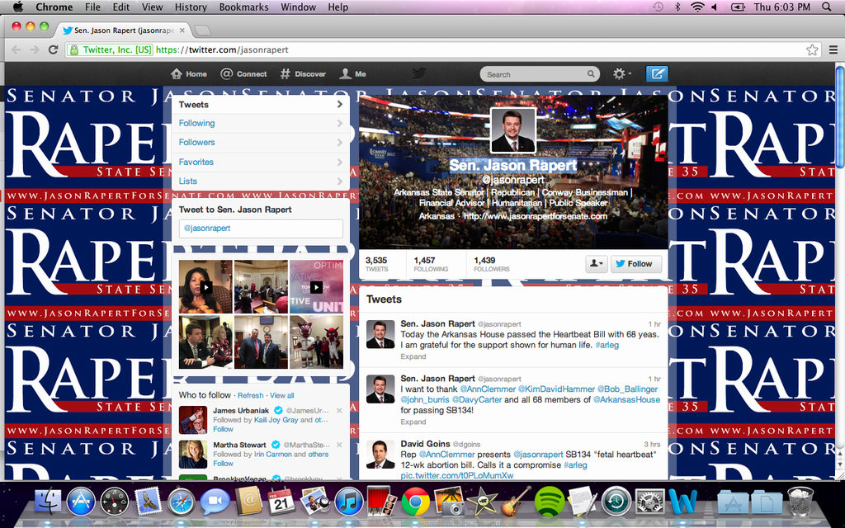This screenshot has width=845, height=528.
Task: Reload the page in Chrome
Action: pyautogui.click(x=54, y=49)
